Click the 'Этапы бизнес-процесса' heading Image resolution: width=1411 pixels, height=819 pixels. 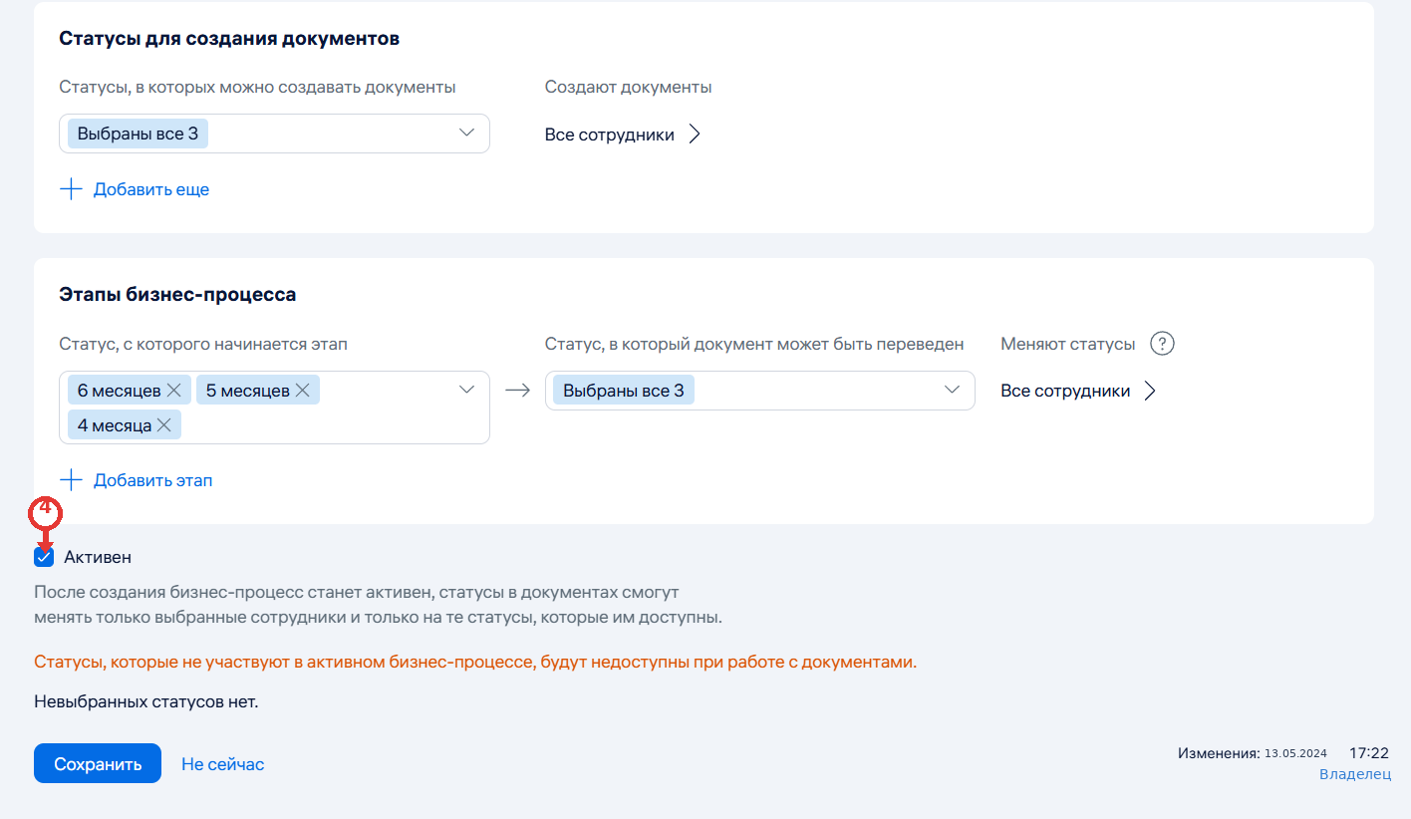[x=177, y=295]
